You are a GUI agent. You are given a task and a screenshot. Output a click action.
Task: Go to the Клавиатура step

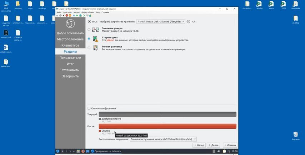(x=70, y=46)
